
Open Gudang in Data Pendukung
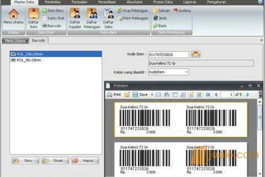click(182, 11)
